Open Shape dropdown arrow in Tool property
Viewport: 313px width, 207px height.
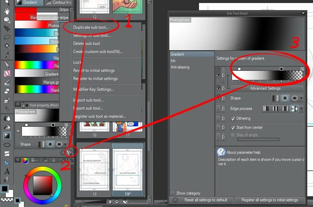pos(65,144)
